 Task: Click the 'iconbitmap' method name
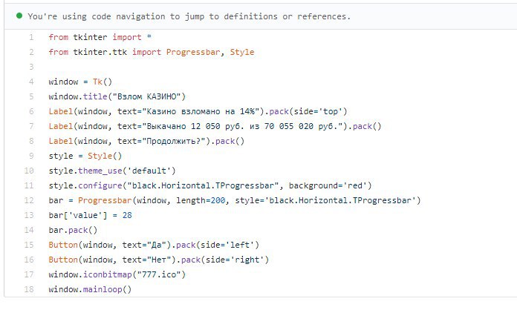tap(107, 274)
